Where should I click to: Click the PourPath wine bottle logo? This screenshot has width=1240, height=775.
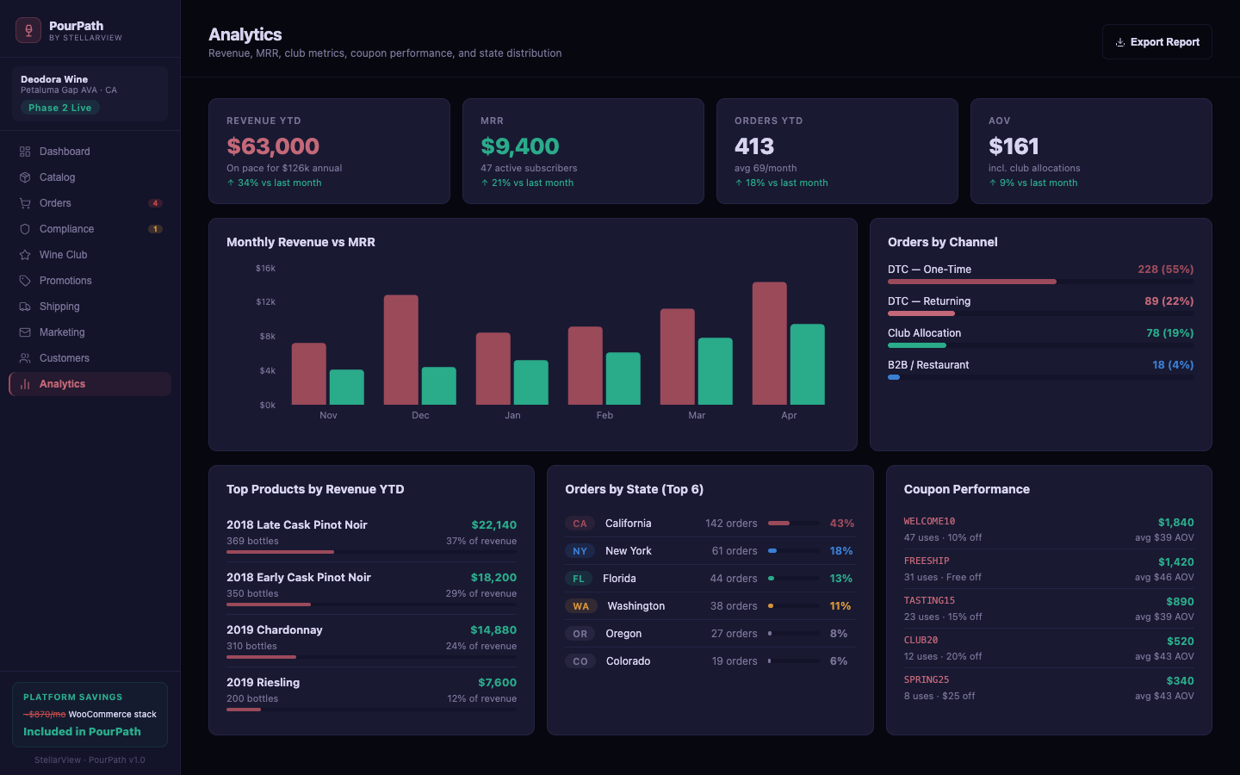(x=28, y=29)
